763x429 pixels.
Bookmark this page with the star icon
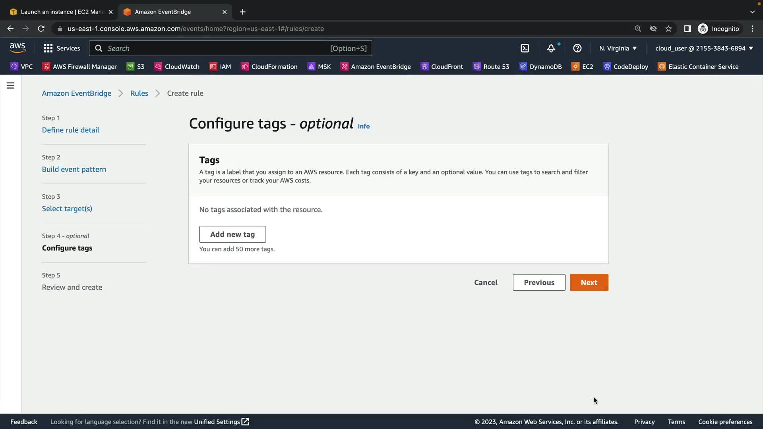click(668, 29)
